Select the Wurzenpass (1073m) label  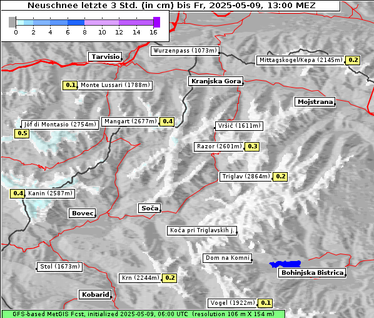(x=185, y=51)
